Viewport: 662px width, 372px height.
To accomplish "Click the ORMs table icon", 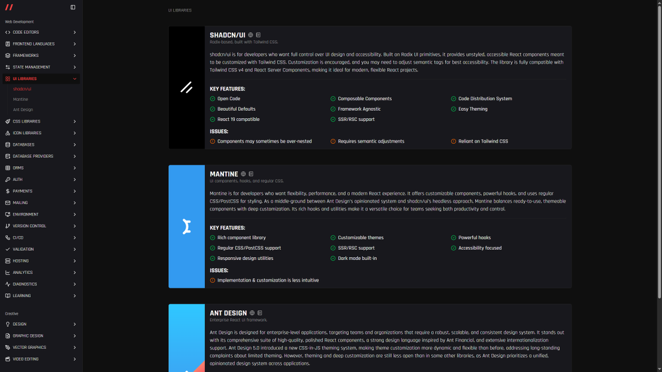I will pyautogui.click(x=8, y=168).
